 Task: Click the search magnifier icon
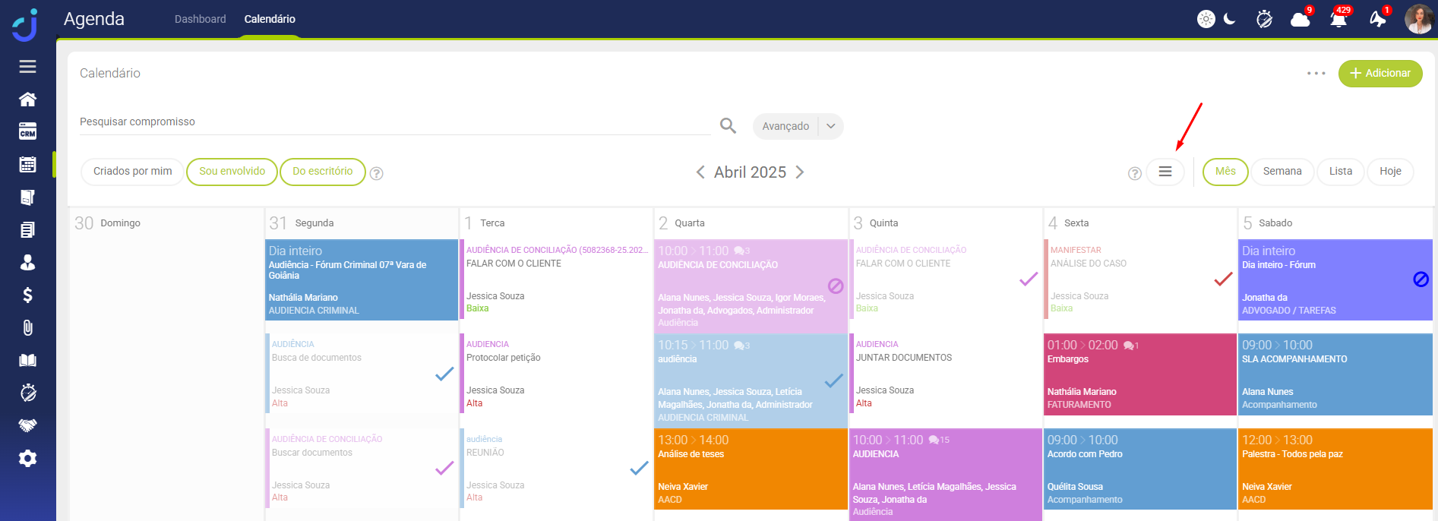(728, 126)
